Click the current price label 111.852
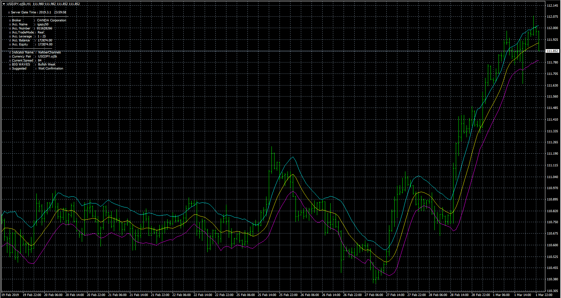 point(552,51)
